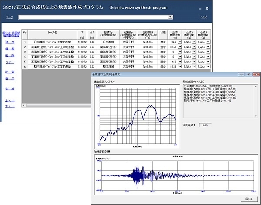Click the 削除 link in sidebar
Screen dimensions: 261x205
[x=10, y=55]
